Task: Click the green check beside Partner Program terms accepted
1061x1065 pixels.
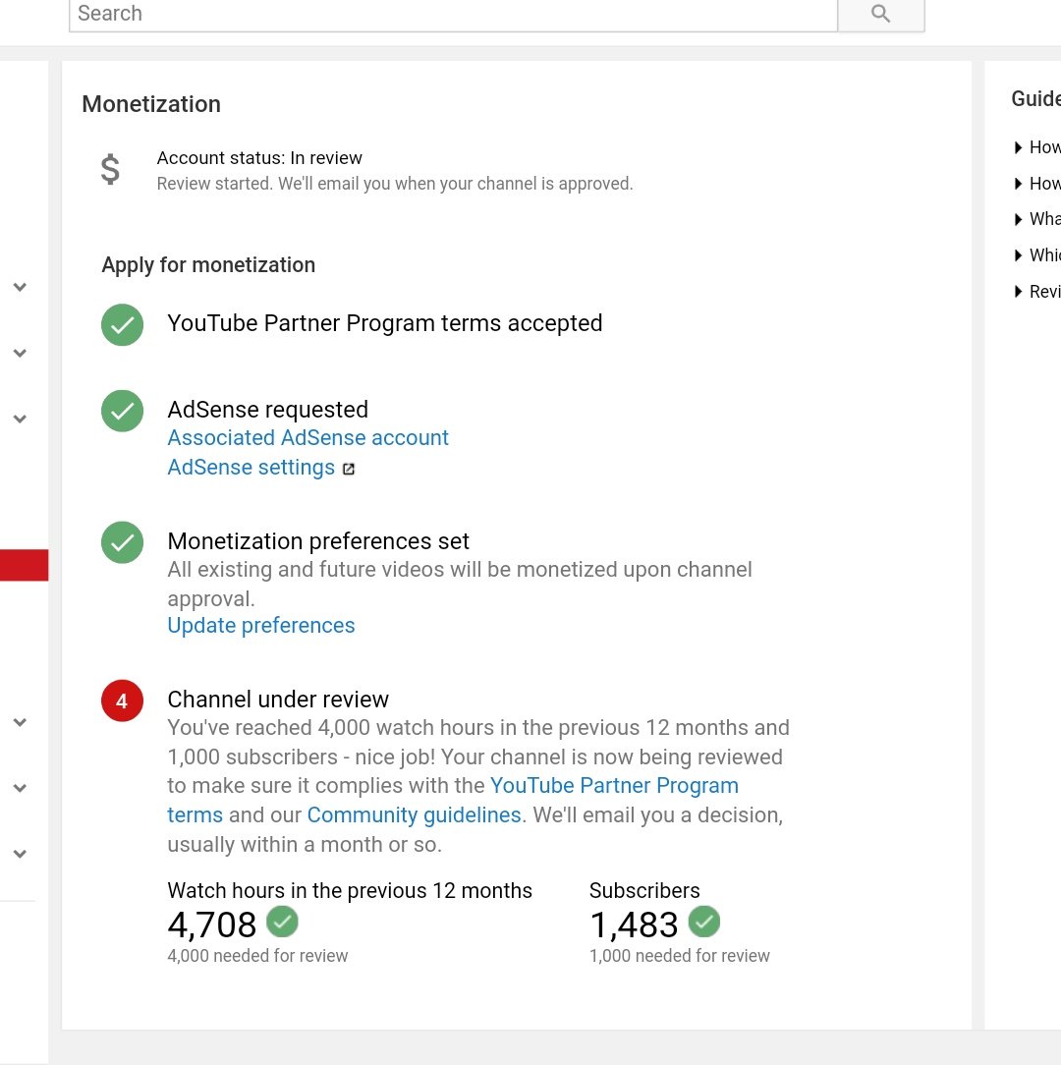Action: pyautogui.click(x=122, y=324)
